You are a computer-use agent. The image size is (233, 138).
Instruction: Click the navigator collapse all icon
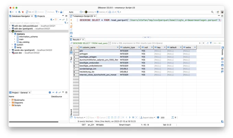(60, 19)
